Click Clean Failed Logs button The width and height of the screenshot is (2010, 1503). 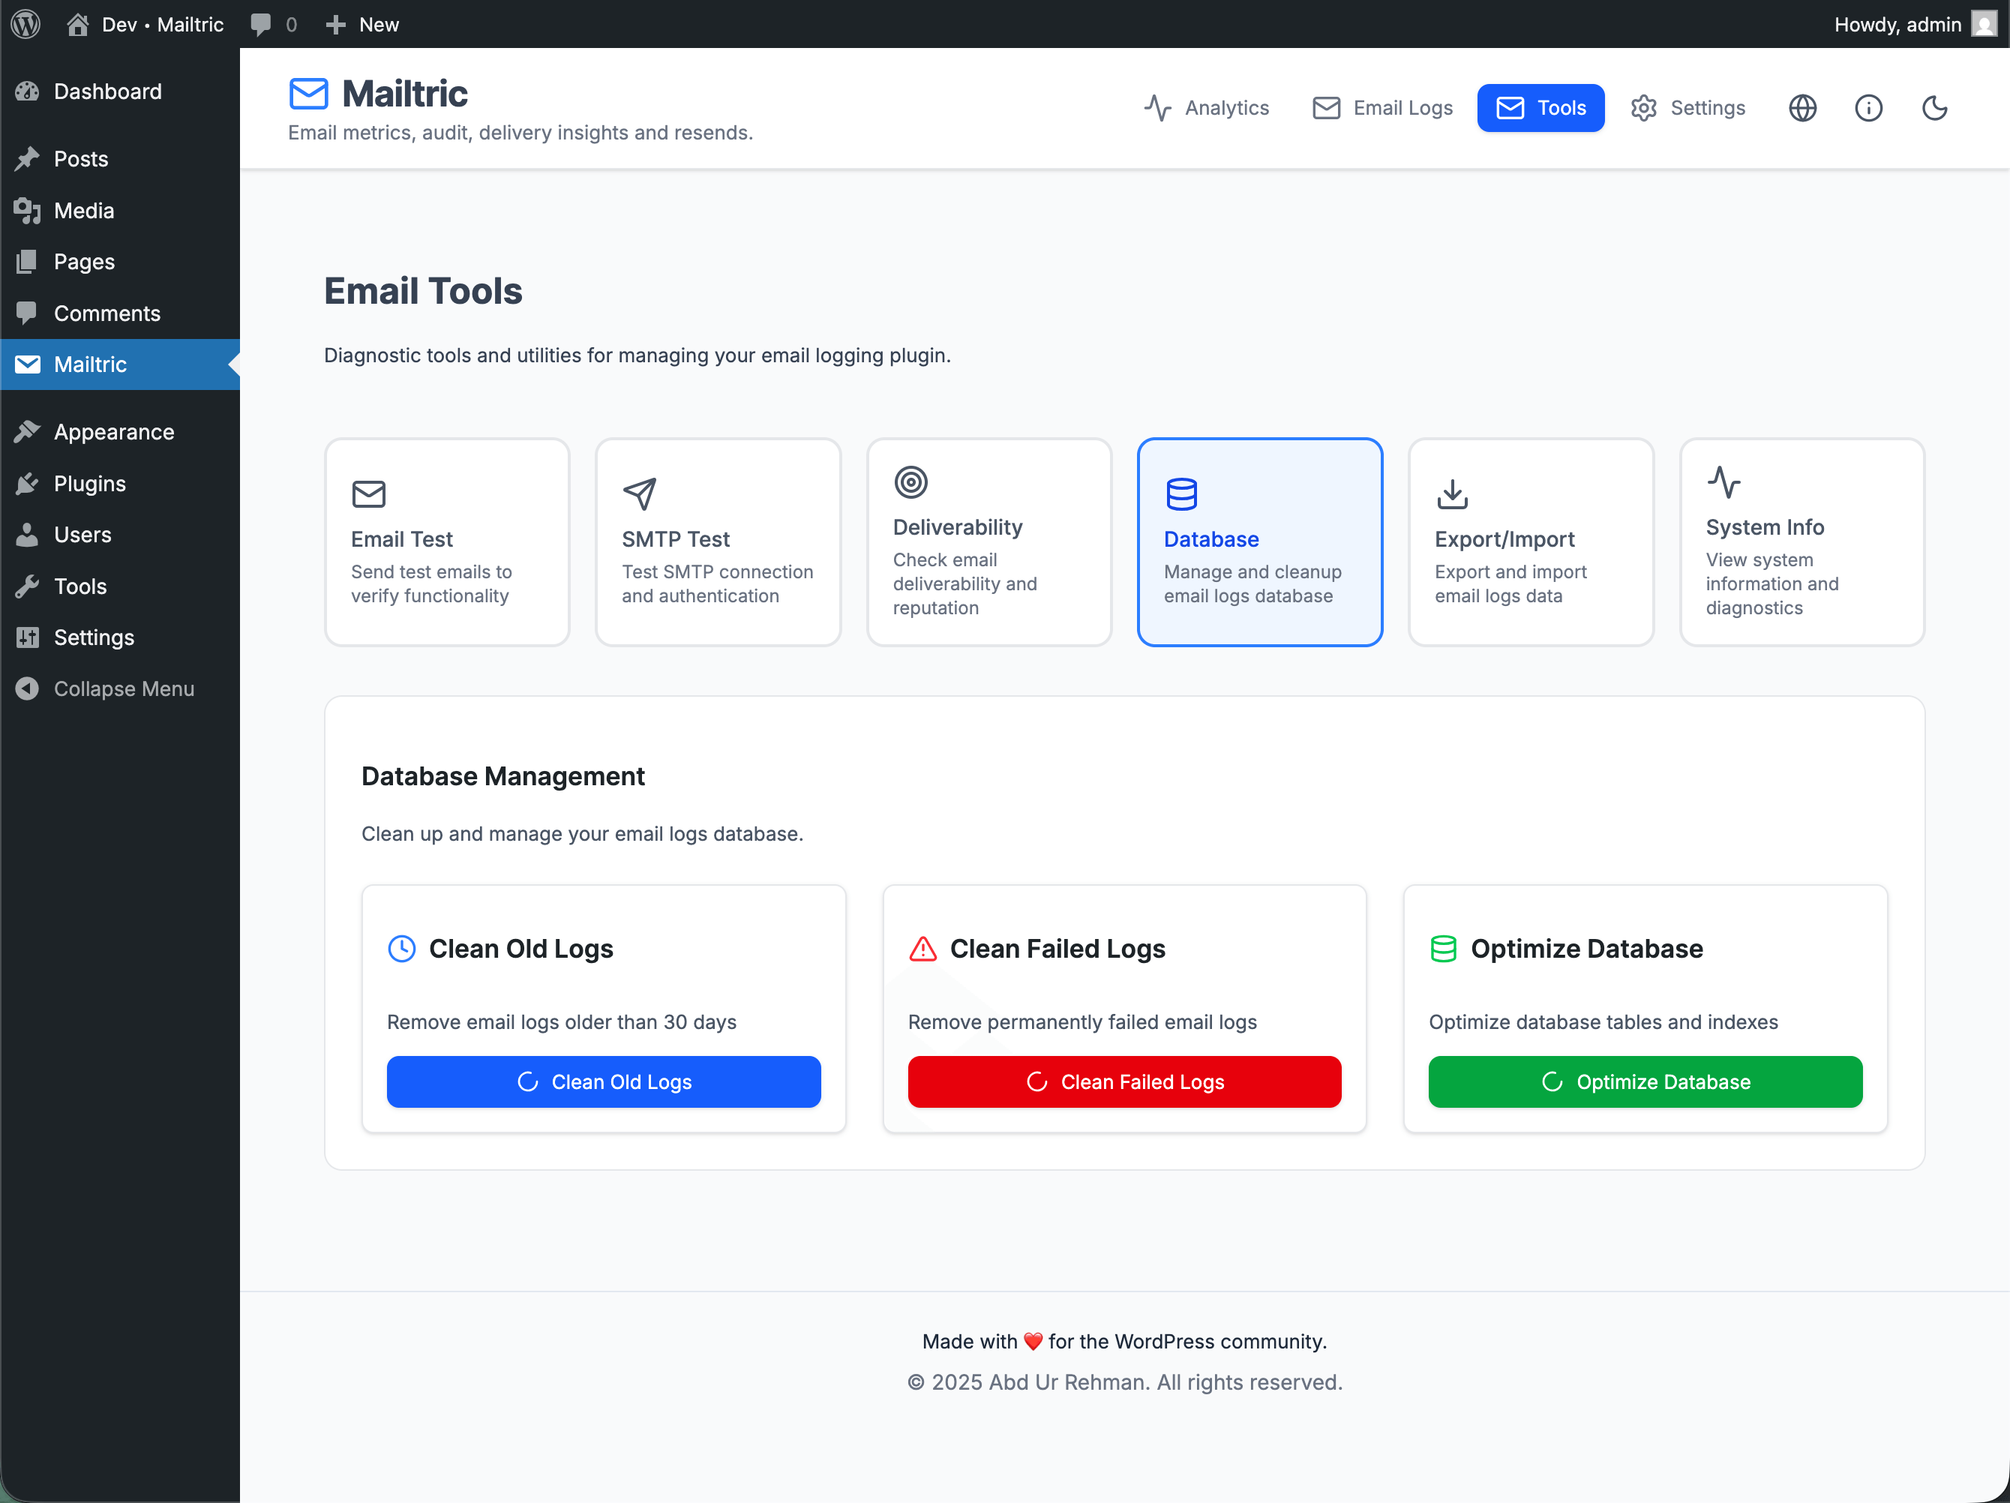pyautogui.click(x=1124, y=1081)
